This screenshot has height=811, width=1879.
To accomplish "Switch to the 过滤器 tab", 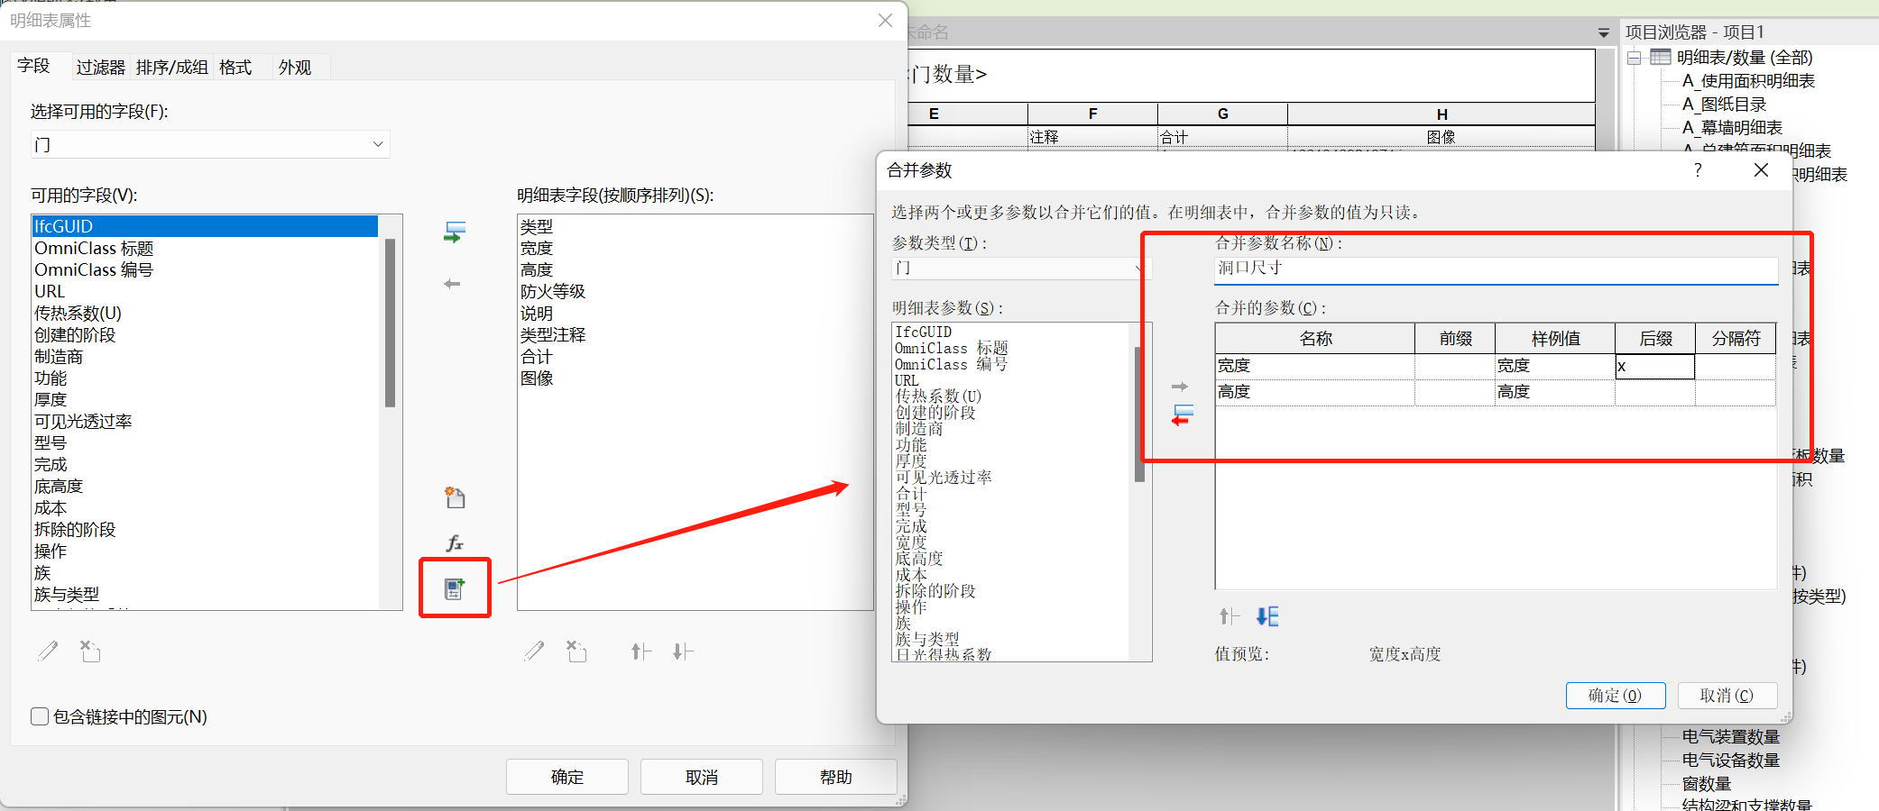I will [x=100, y=68].
